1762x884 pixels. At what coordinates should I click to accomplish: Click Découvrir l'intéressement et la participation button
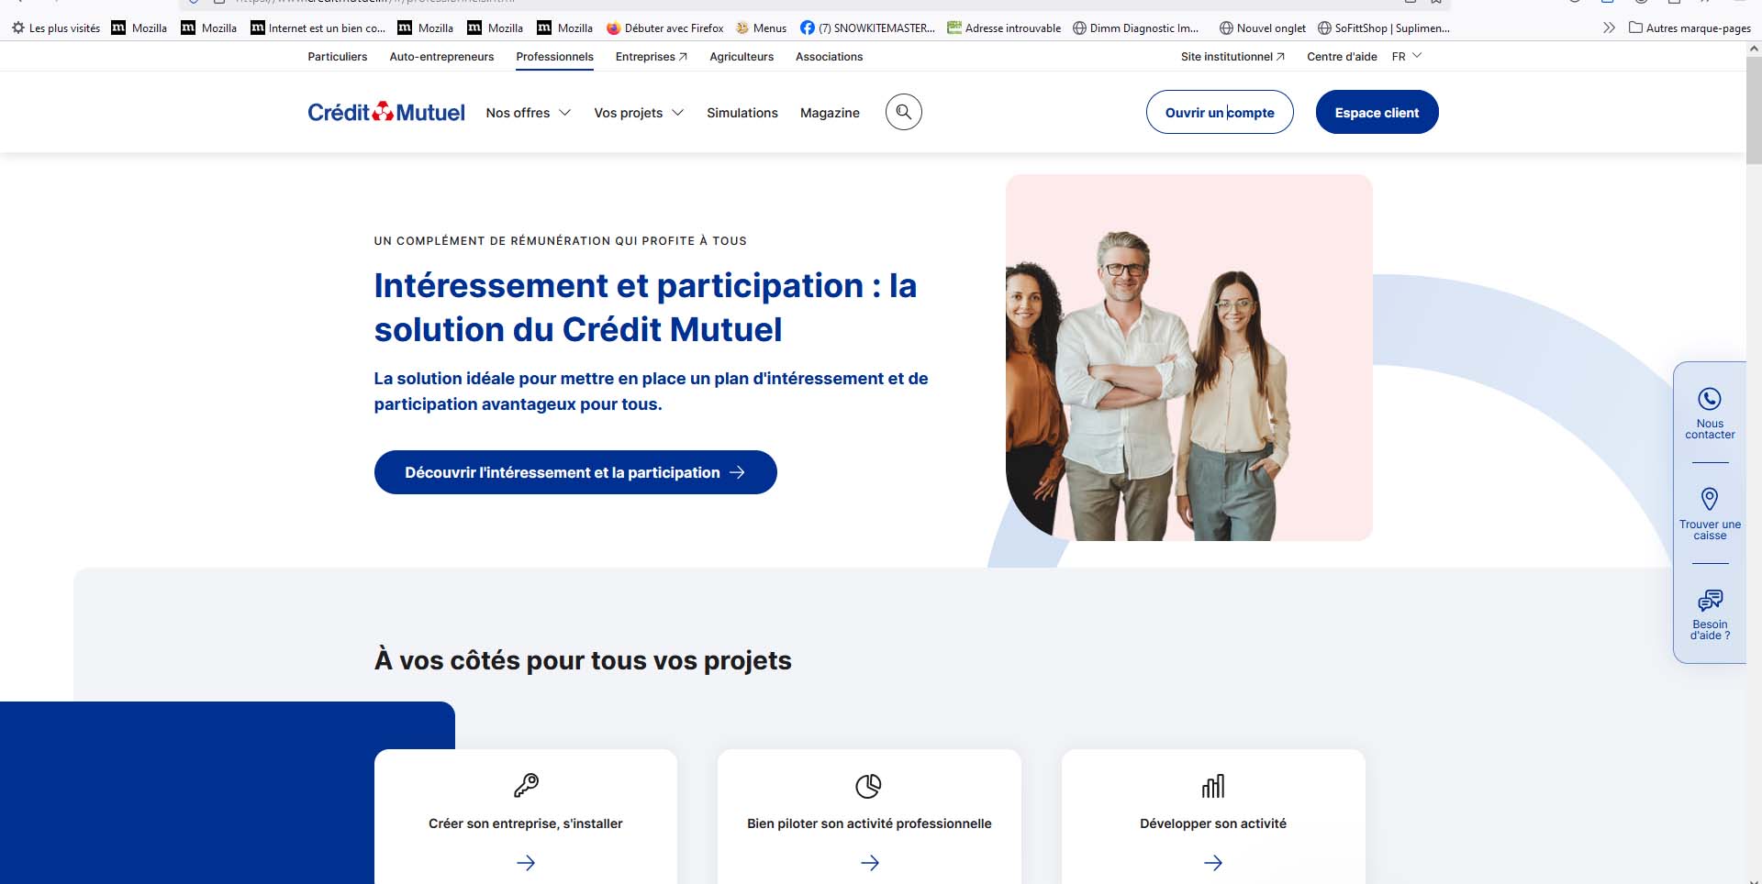[575, 472]
